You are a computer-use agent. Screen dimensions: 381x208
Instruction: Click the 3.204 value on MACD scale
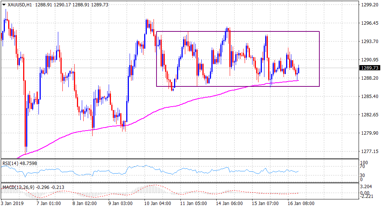[367, 186]
